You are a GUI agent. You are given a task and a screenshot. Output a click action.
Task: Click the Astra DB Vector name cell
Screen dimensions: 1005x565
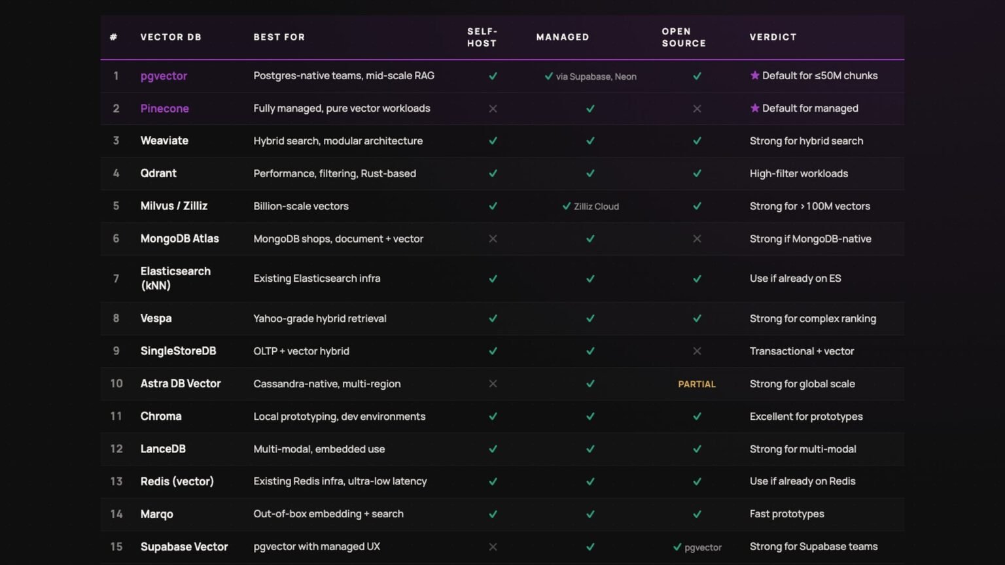click(181, 384)
